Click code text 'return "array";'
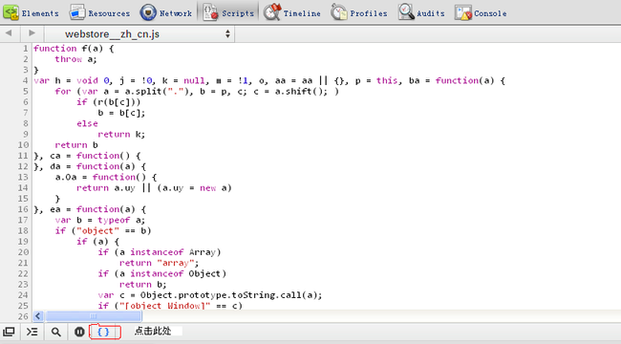The image size is (621, 344). click(x=160, y=263)
